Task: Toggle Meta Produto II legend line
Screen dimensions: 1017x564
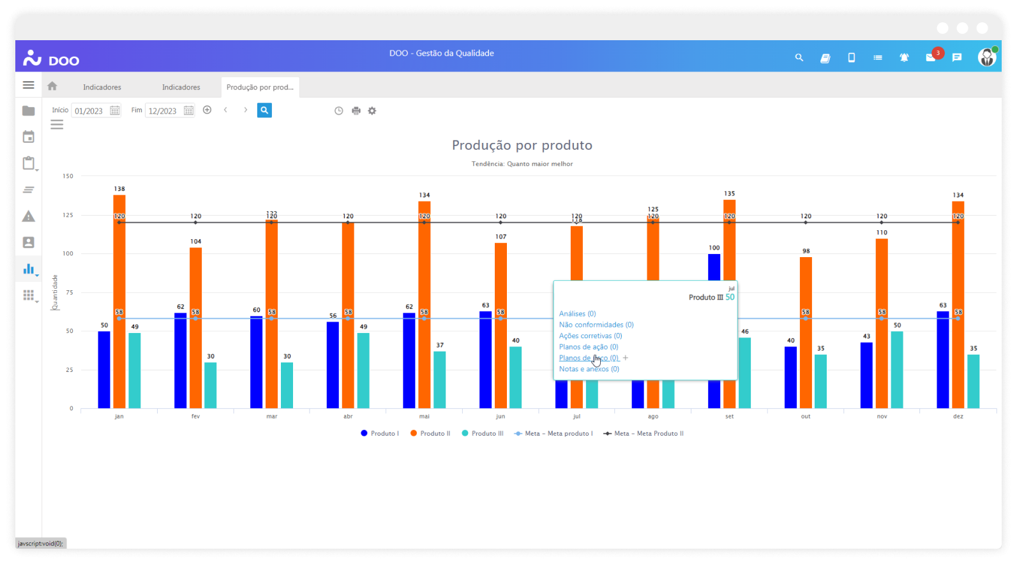Action: click(x=643, y=433)
